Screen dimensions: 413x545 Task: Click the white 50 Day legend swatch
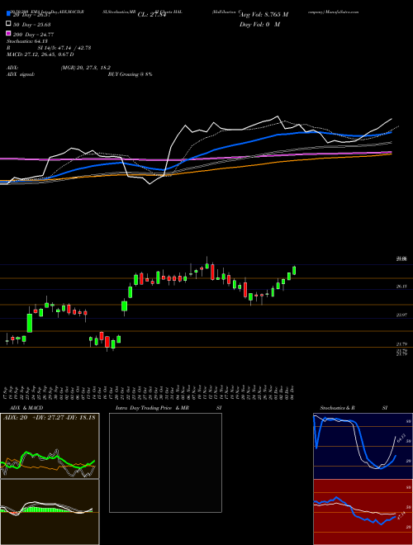point(8,24)
